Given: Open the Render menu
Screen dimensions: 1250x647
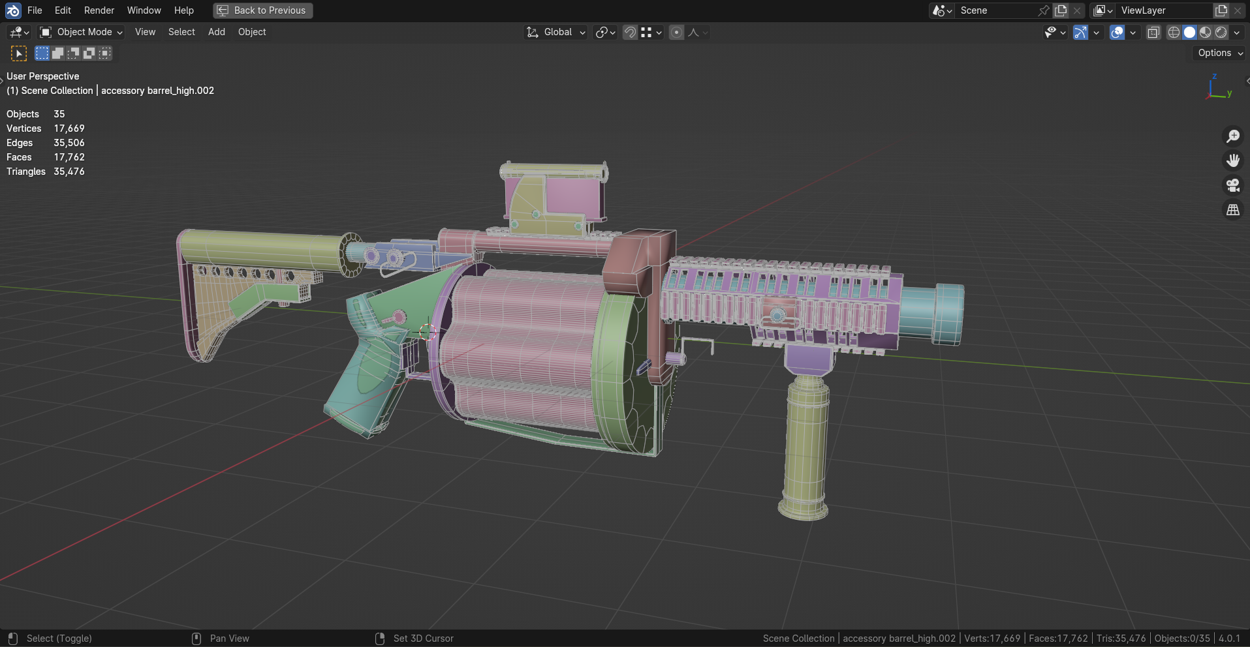Looking at the screenshot, I should (99, 10).
